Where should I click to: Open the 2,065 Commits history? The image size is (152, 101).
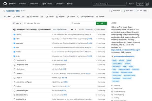pos(100,30)
